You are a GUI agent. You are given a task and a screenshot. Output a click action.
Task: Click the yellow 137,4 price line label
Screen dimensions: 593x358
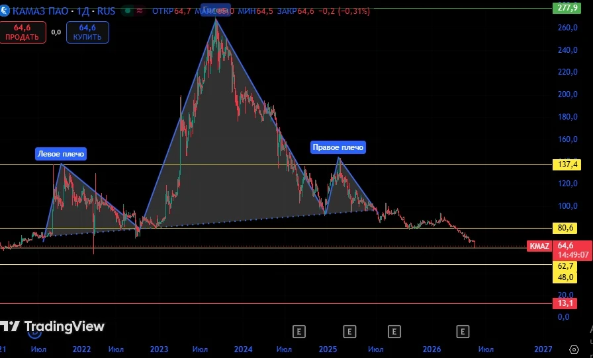[567, 164]
